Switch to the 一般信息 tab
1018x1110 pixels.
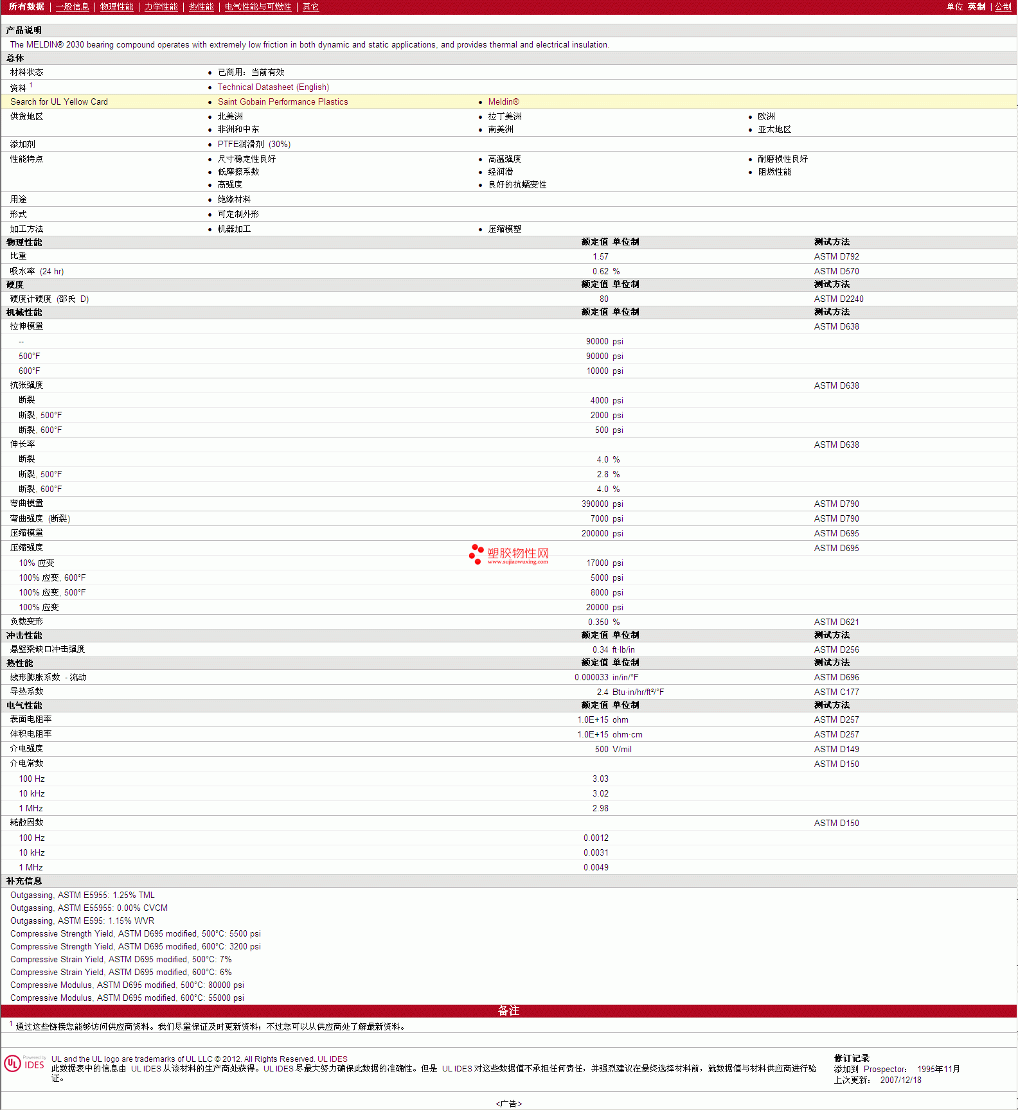click(72, 6)
